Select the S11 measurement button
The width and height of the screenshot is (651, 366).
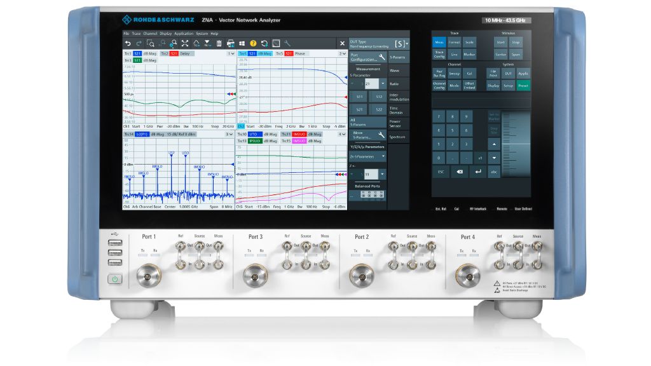(x=358, y=97)
